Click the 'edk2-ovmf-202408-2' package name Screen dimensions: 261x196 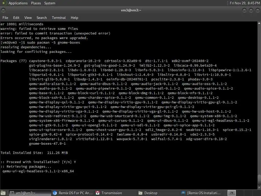tap(190, 61)
